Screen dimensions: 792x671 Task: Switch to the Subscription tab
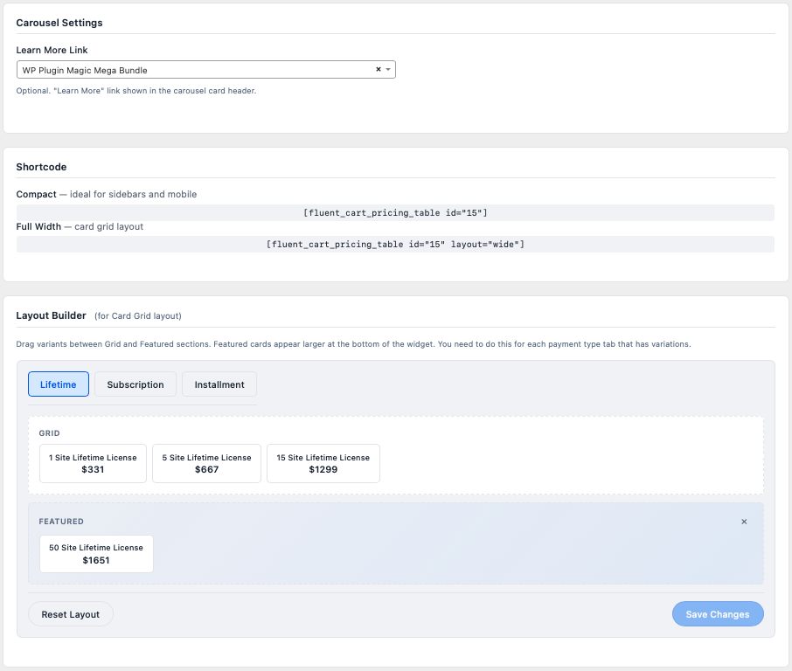pos(135,384)
